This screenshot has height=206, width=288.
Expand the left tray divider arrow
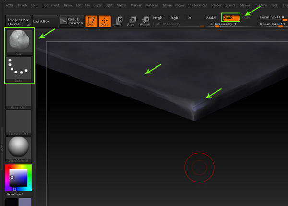tap(1, 149)
